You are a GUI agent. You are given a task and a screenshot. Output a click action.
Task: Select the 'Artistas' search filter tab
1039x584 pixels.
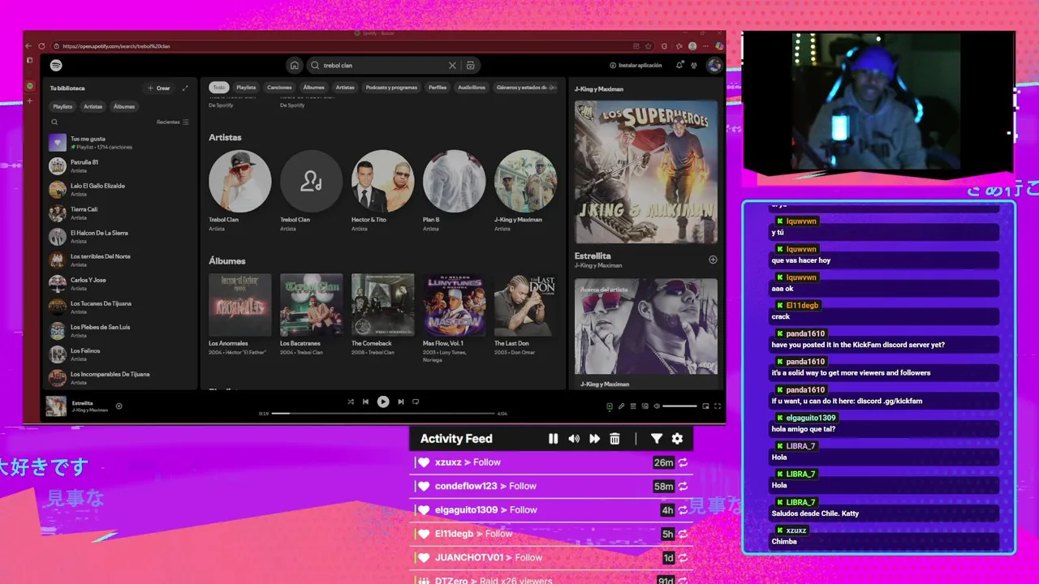pos(345,87)
